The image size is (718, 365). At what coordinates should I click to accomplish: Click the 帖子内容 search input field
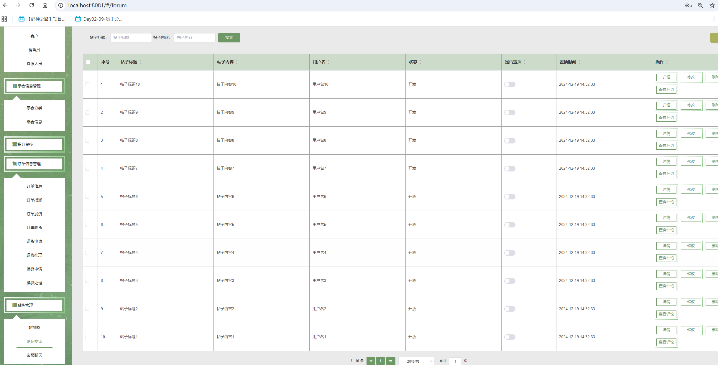click(x=195, y=38)
